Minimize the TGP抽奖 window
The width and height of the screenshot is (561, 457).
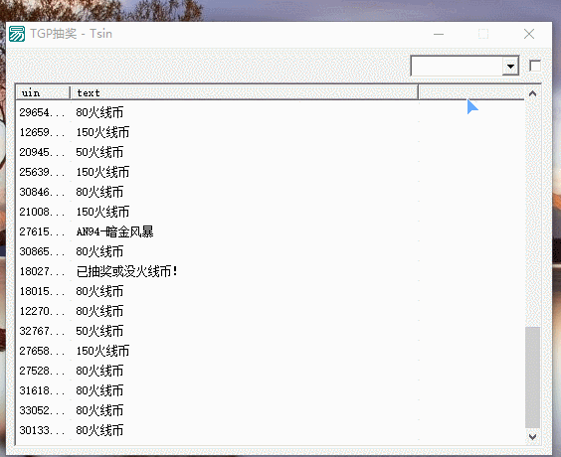[x=439, y=35]
